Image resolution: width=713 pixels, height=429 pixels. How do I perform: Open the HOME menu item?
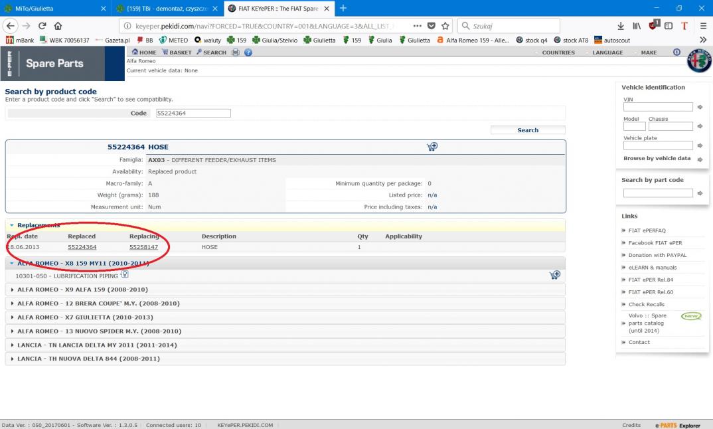coord(144,52)
